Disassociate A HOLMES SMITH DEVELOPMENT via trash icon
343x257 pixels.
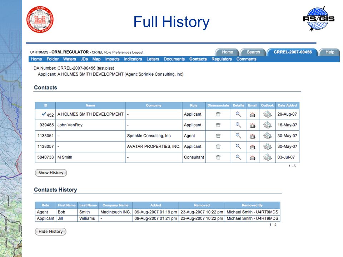(x=218, y=114)
